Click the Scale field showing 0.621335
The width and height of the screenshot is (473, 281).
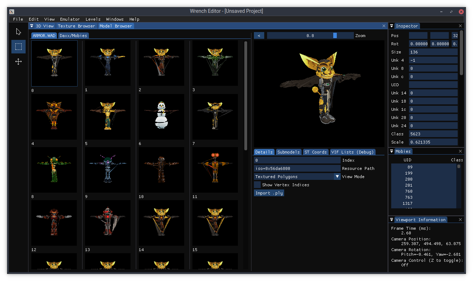tap(433, 142)
